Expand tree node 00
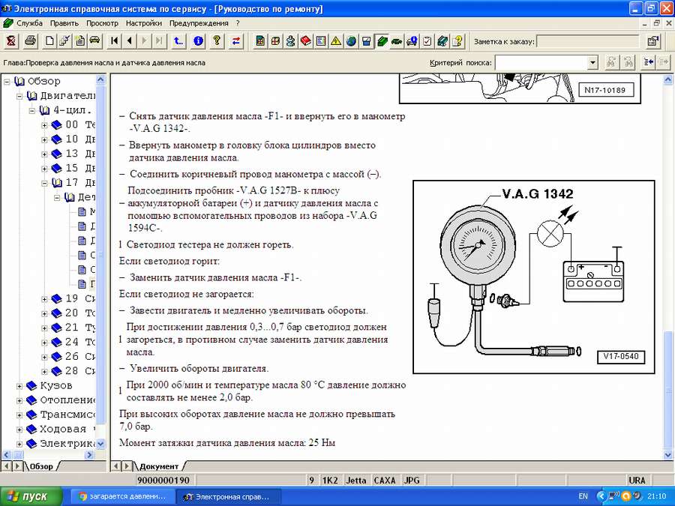The image size is (675, 506). coord(44,125)
